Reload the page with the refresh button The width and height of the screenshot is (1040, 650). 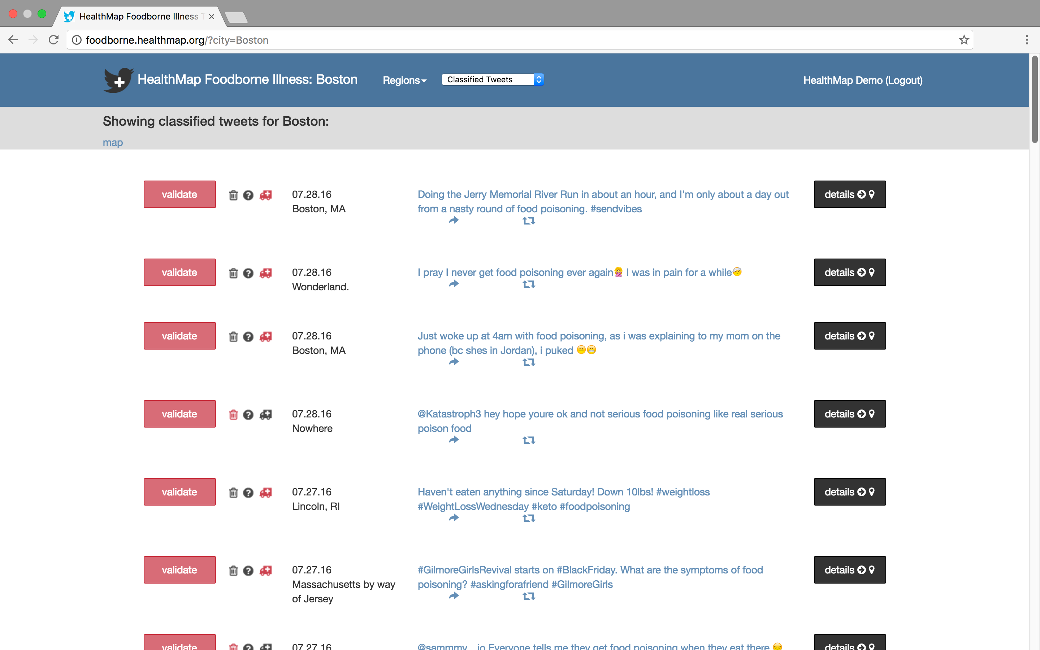coord(54,40)
